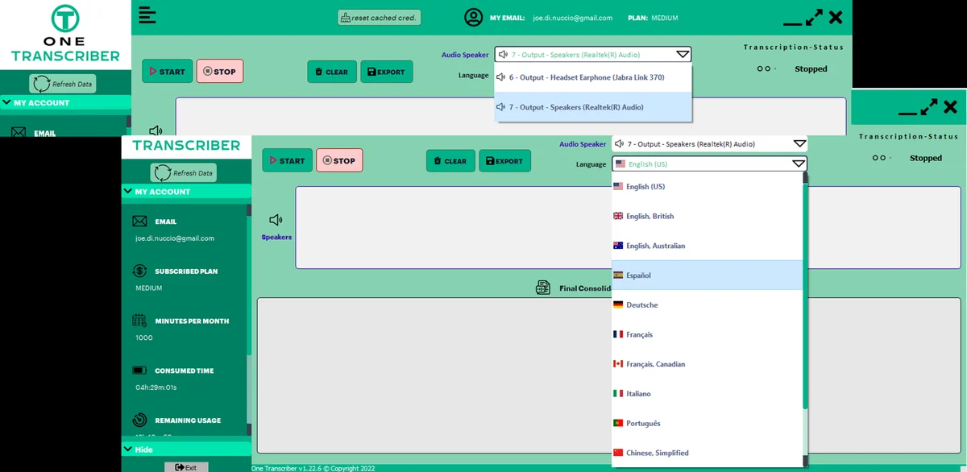
Task: Select 6 - Output - Headset Earphone option
Action: 593,77
